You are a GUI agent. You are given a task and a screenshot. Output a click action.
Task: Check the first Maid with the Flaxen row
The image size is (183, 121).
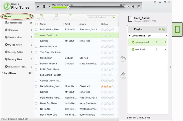(x=36, y=30)
